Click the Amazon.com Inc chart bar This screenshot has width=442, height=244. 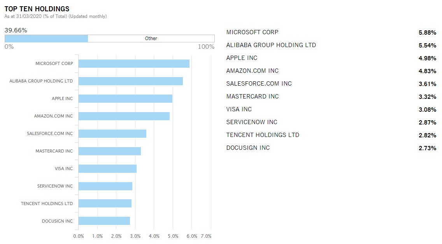(124, 116)
